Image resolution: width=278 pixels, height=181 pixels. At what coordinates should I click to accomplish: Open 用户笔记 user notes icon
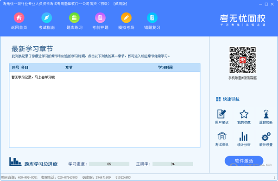point(221,114)
